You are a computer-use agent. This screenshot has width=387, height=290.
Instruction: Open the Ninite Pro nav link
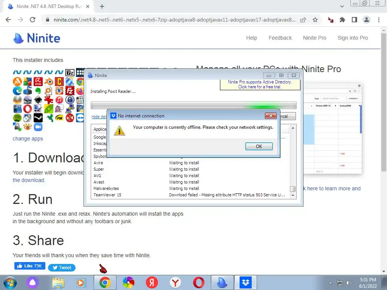pos(314,38)
